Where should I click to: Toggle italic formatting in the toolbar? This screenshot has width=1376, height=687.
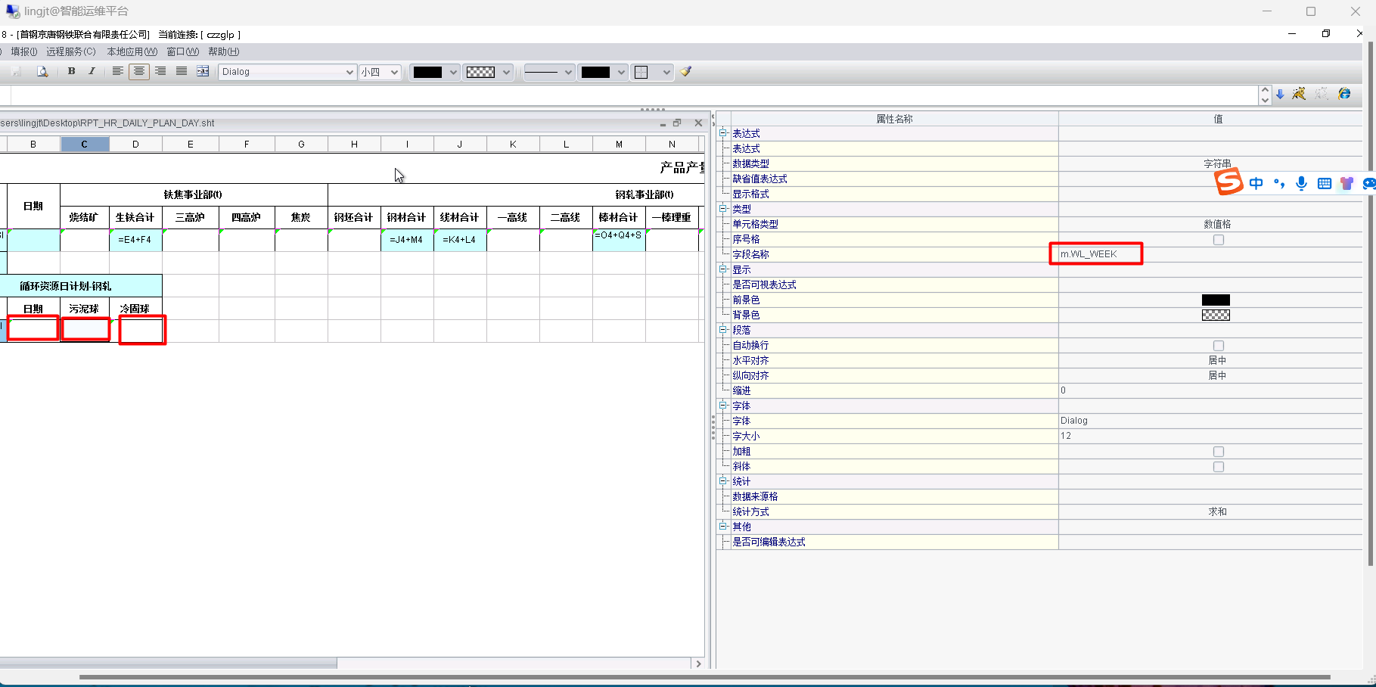[x=92, y=71]
